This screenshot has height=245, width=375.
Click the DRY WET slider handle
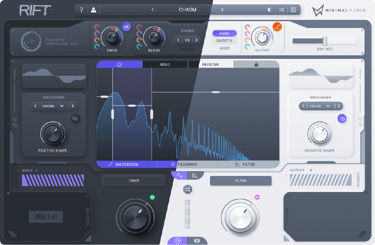(x=325, y=41)
